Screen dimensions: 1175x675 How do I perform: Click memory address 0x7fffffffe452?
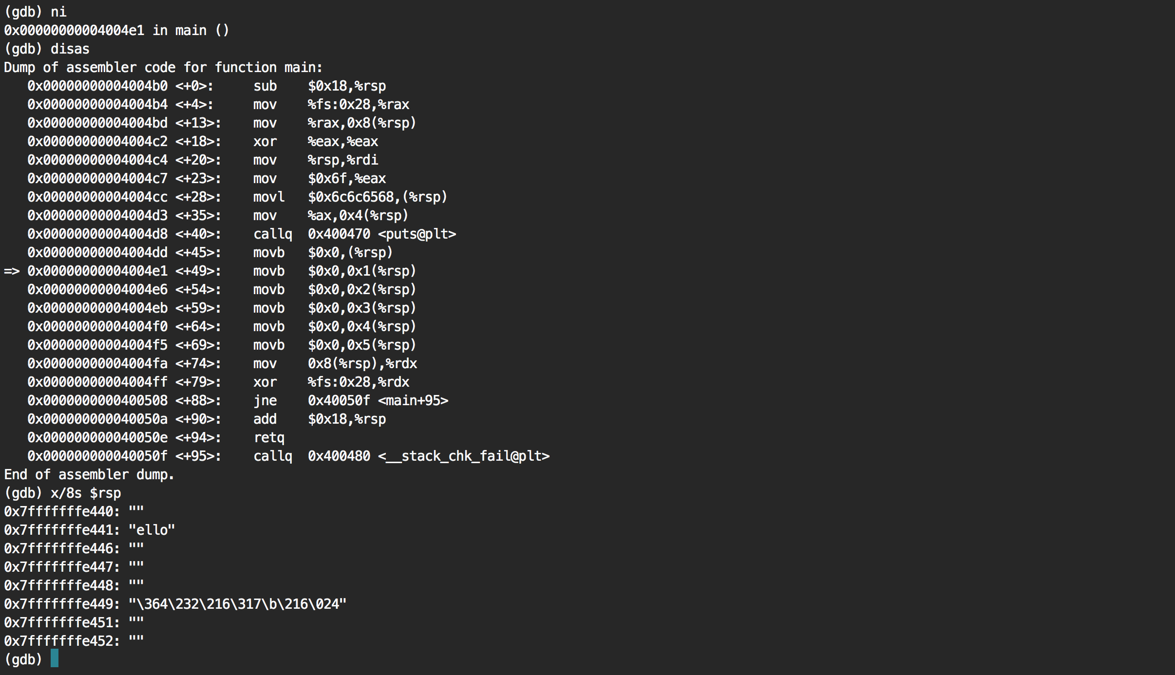[x=61, y=641]
